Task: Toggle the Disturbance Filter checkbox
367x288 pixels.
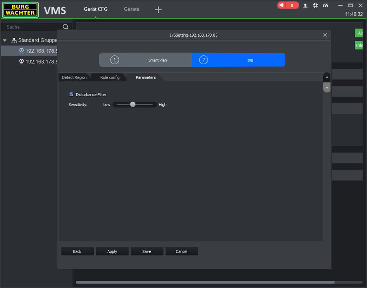Action: tap(71, 95)
